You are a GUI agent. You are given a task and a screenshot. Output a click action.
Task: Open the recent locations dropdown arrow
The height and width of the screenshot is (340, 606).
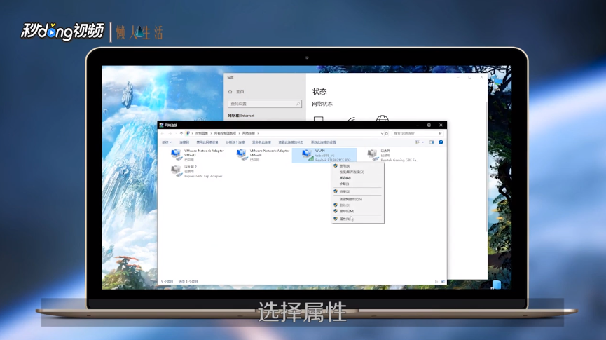click(176, 133)
